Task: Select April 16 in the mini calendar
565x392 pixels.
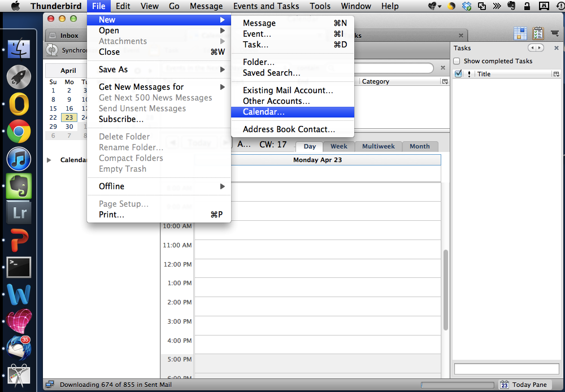Action: click(x=69, y=108)
